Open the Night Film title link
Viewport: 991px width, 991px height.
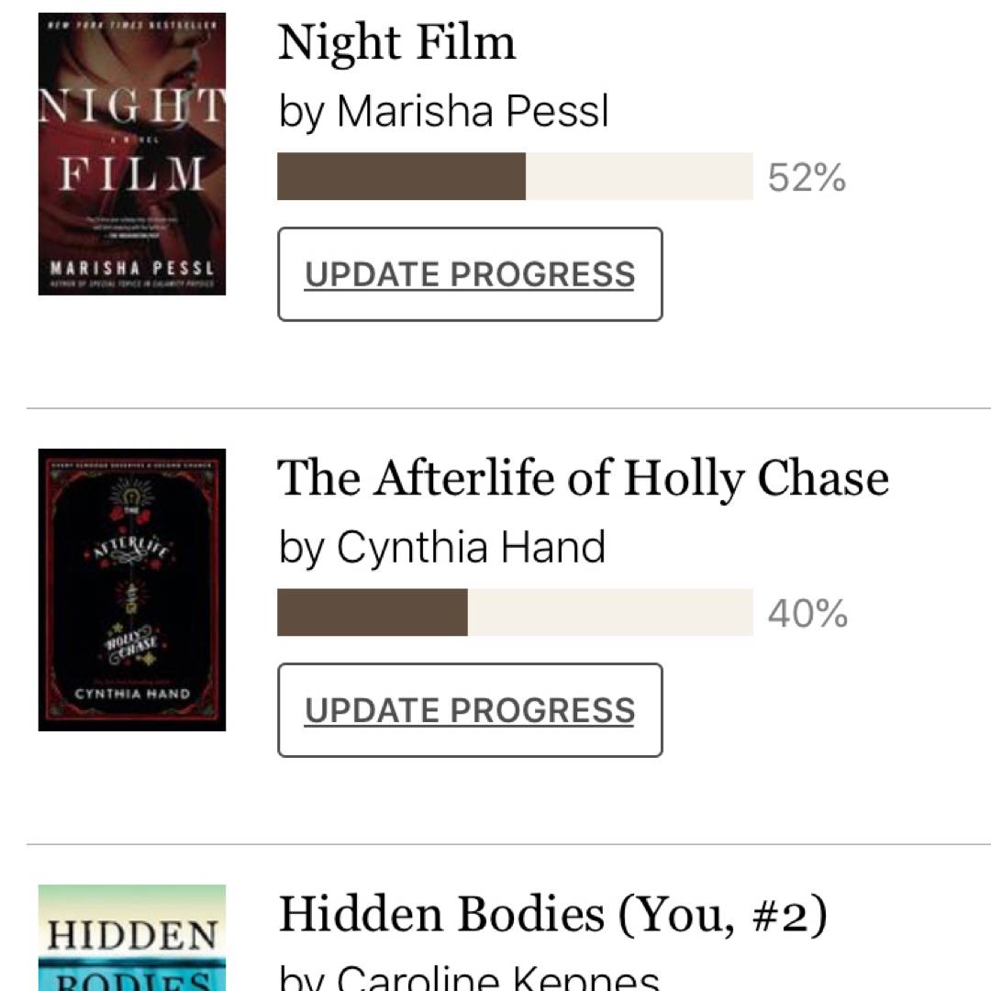(x=396, y=42)
